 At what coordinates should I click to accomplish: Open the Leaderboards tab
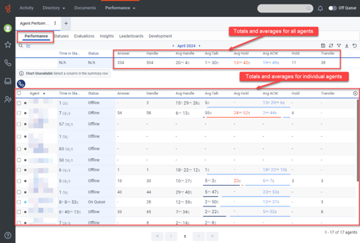131,36
